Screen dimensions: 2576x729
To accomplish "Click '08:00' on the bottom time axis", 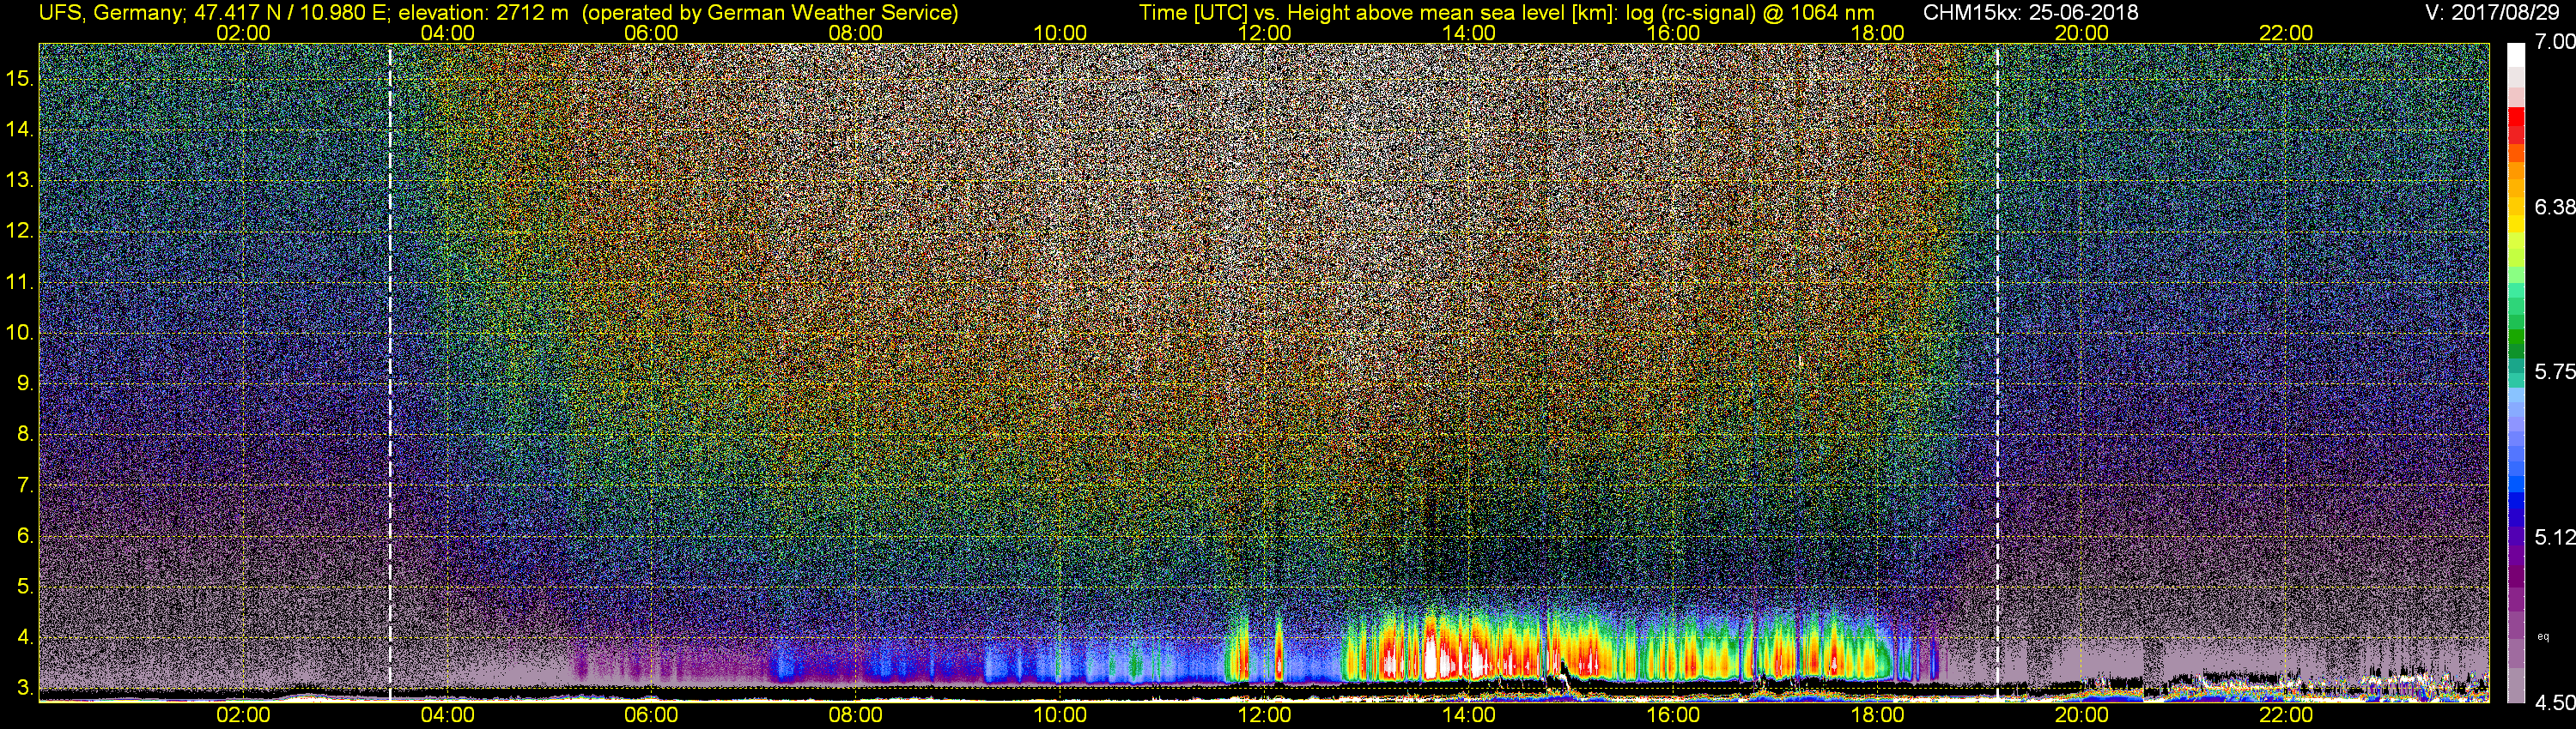I will click(x=856, y=715).
